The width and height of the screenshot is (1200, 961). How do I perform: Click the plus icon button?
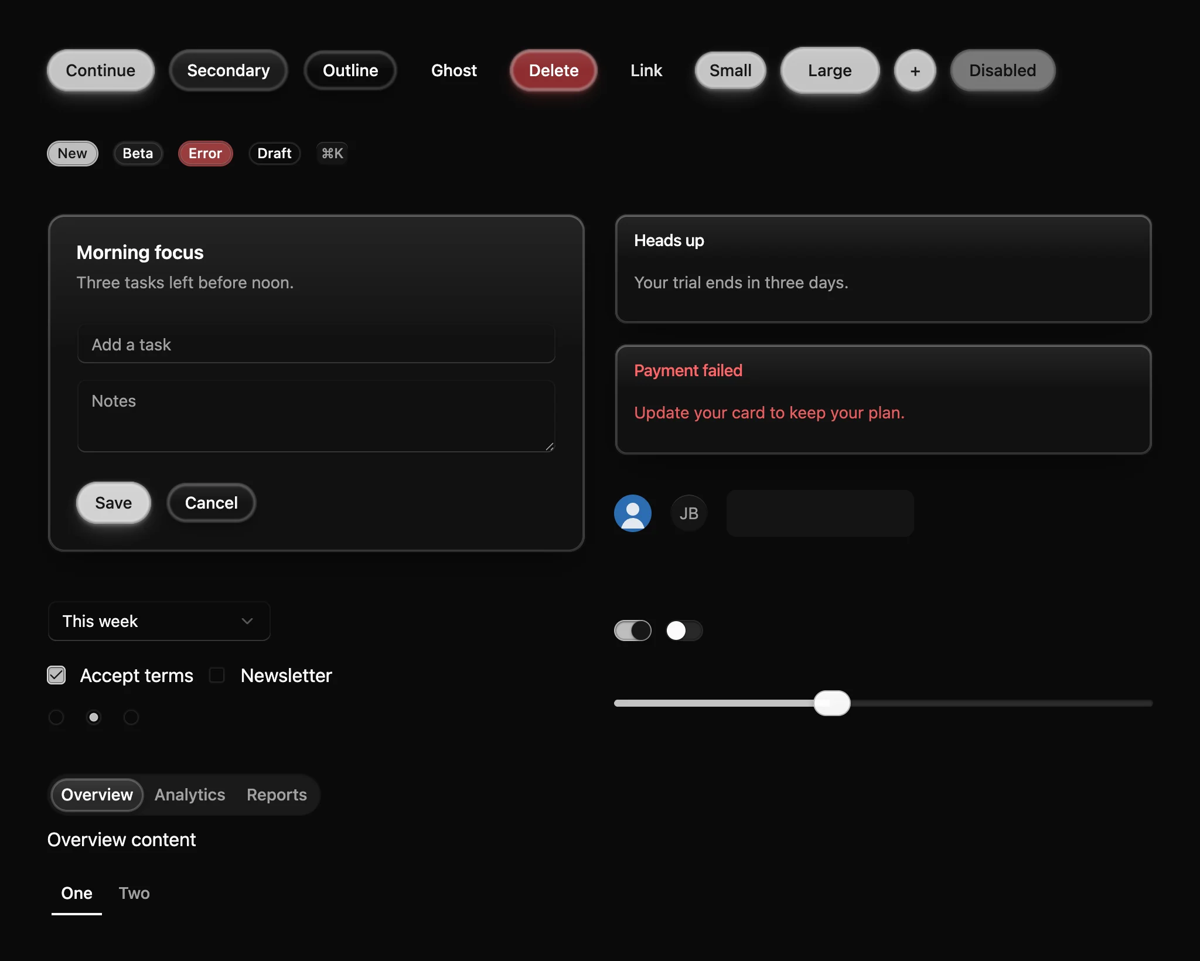(915, 70)
